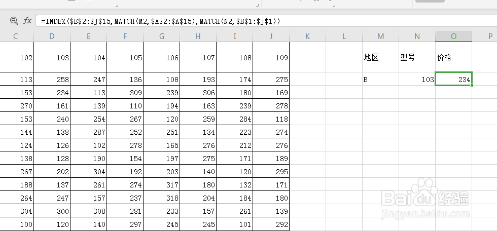The height and width of the screenshot is (231, 497).
Task: Select the 234 result cell under 价格
Action: tap(453, 79)
